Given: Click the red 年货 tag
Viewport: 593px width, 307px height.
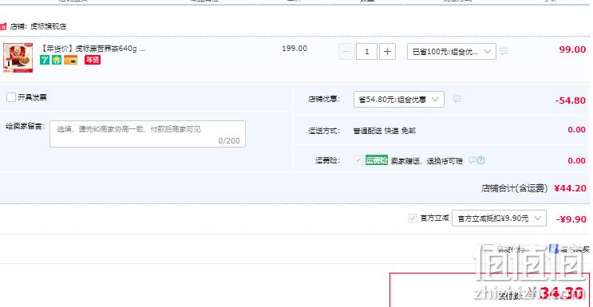Looking at the screenshot, I should click(x=93, y=60).
